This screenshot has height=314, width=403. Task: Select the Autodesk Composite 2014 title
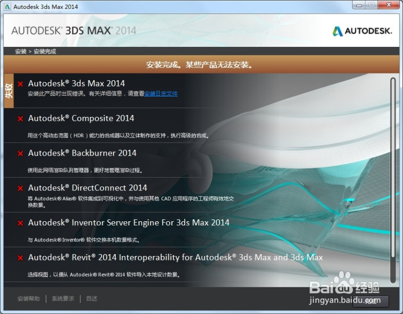click(81, 118)
